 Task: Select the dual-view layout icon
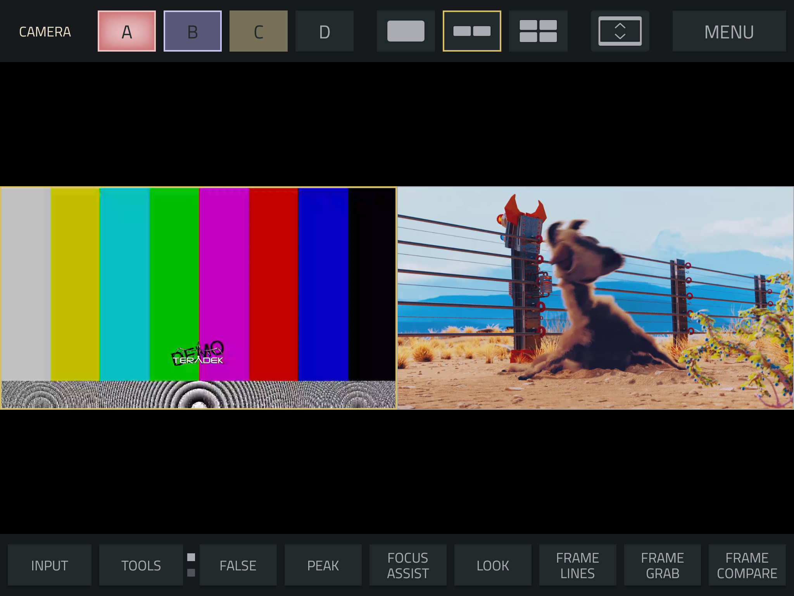click(x=472, y=31)
